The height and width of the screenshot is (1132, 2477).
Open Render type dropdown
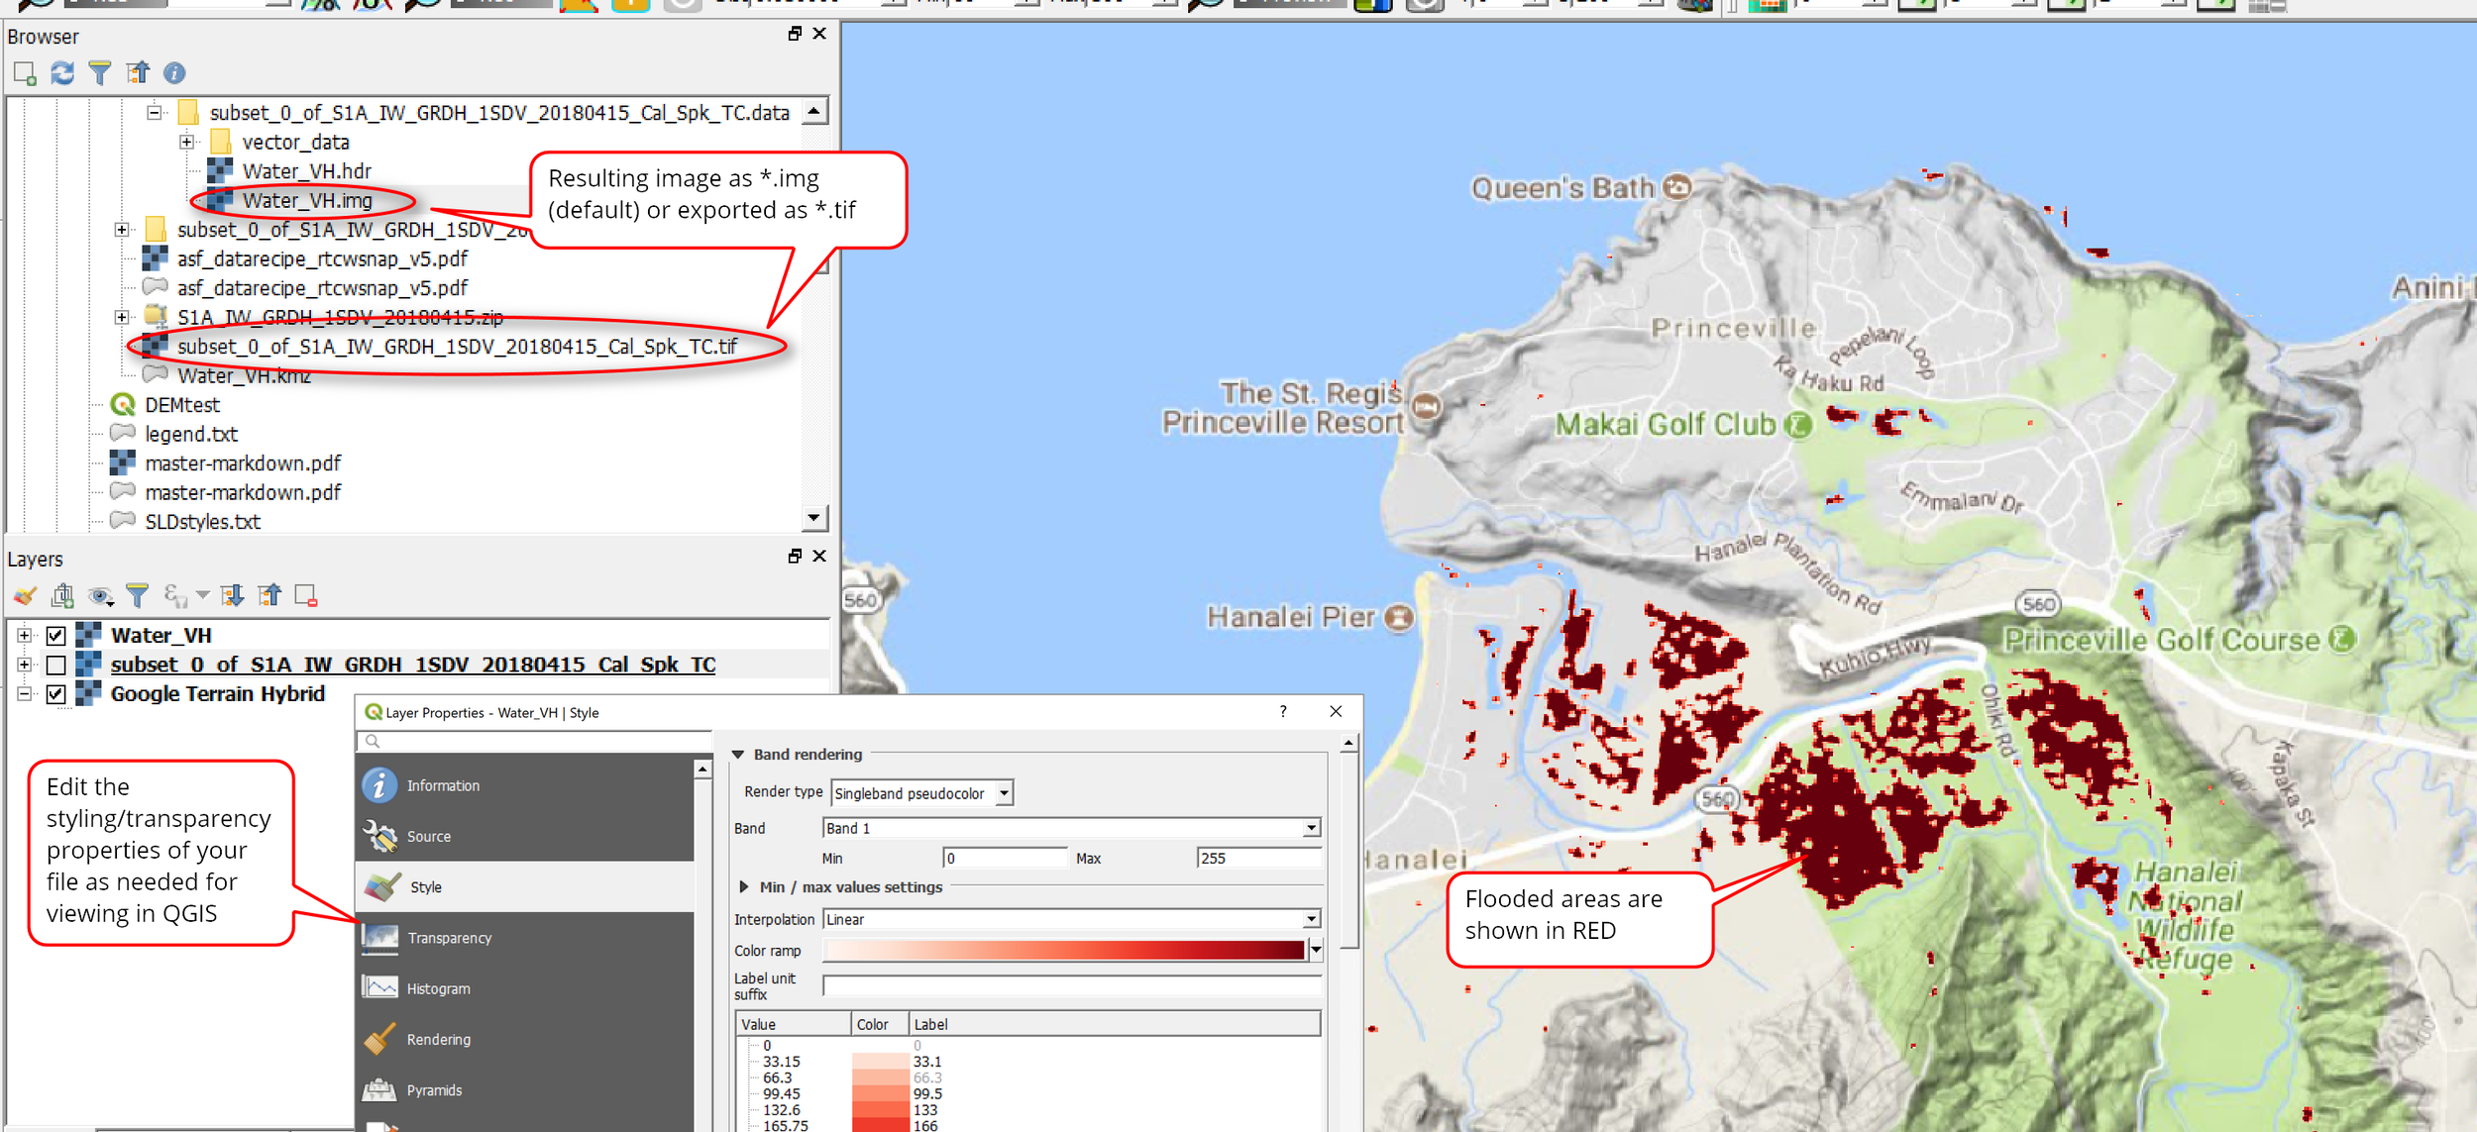click(922, 793)
